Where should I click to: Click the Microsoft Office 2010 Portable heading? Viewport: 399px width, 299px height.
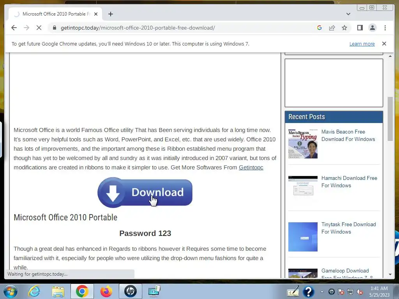point(65,217)
